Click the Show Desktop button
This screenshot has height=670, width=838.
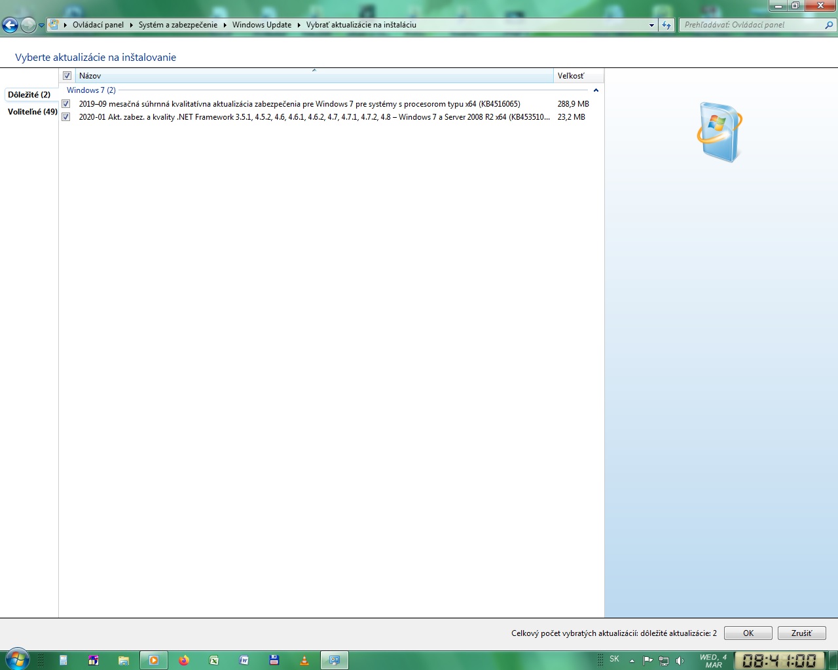tap(833, 660)
